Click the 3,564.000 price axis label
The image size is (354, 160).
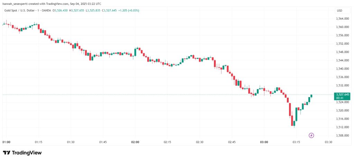point(343,19)
